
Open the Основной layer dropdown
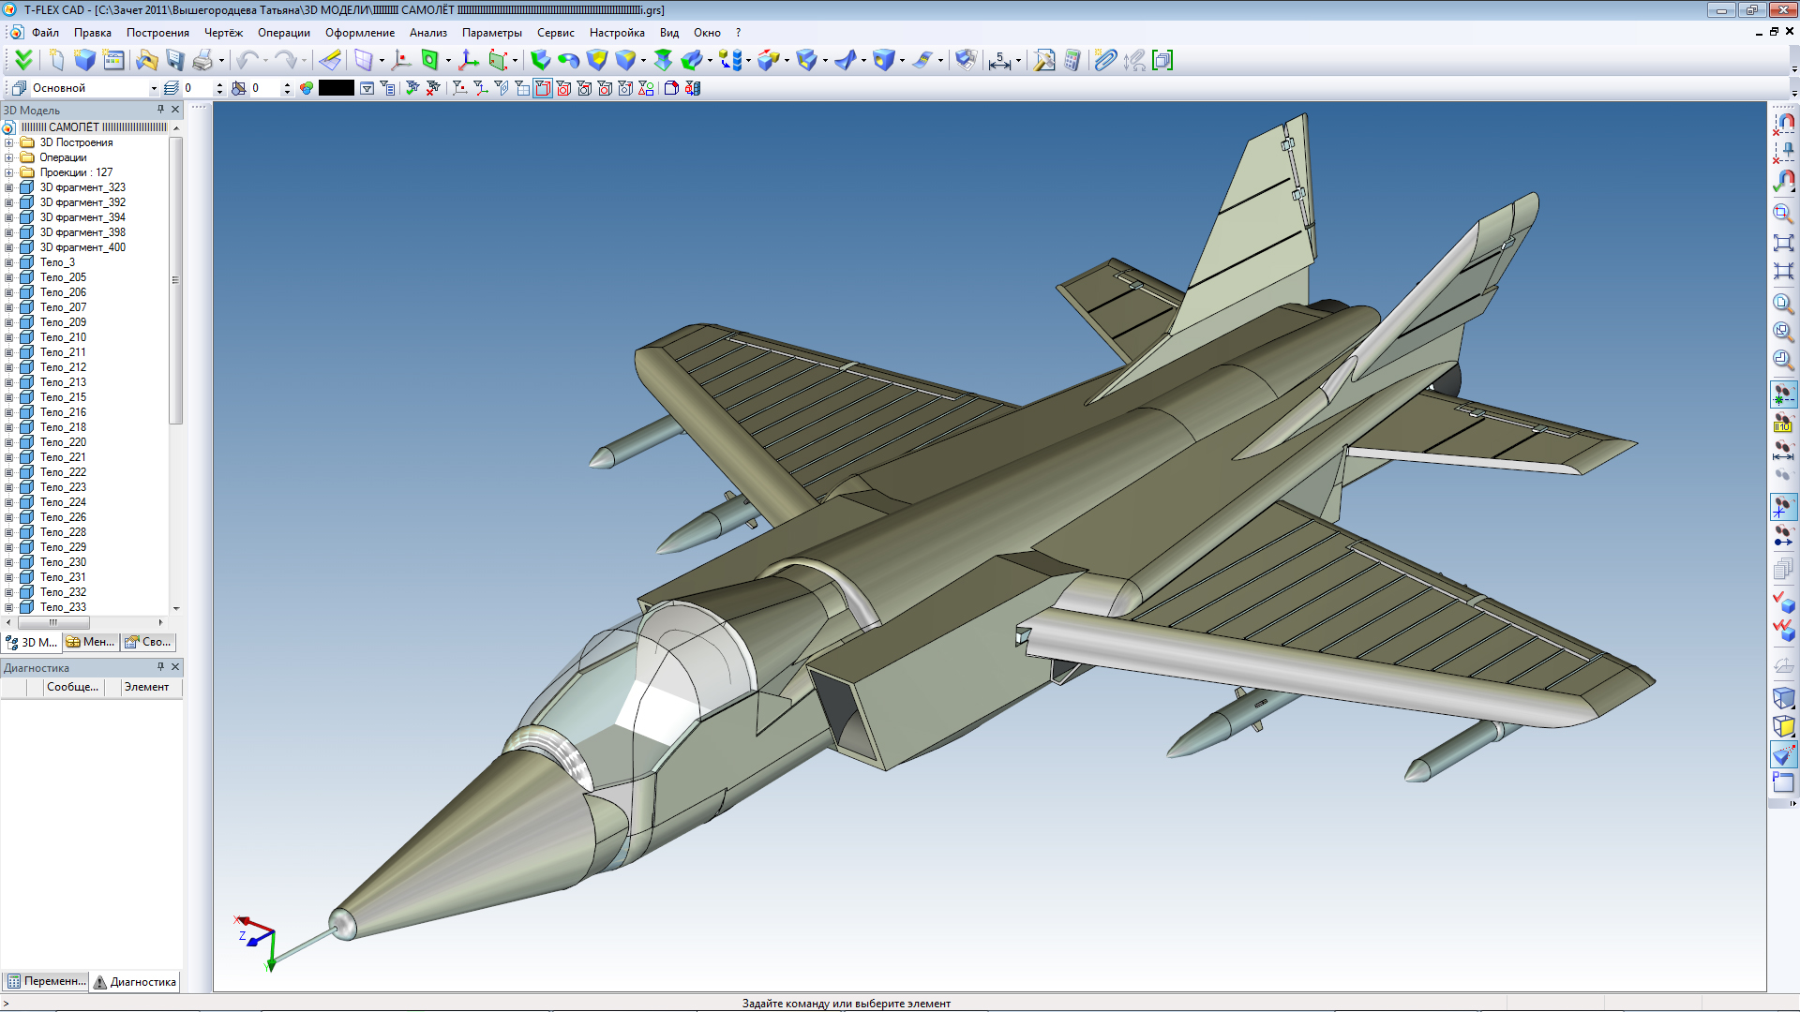click(x=154, y=87)
